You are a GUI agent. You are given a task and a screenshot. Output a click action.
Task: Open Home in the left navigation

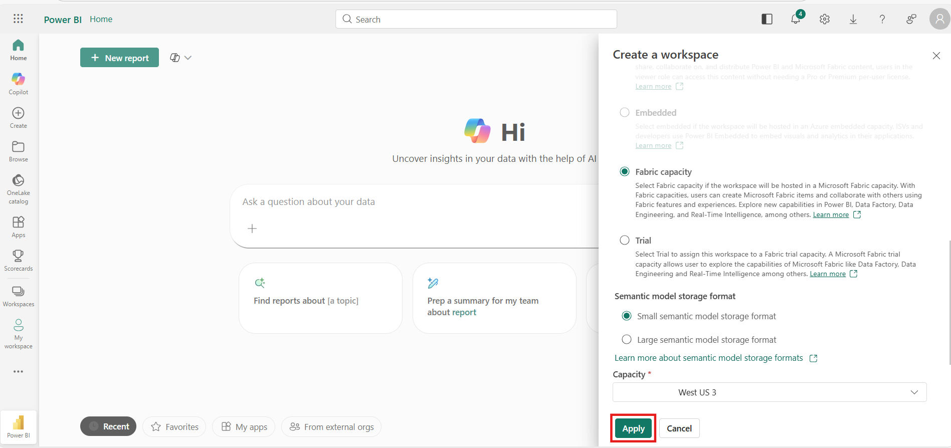pos(19,50)
